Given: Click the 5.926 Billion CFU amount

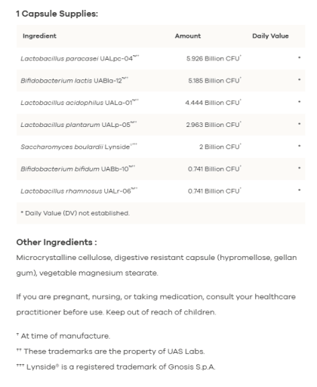Looking at the screenshot, I should [x=214, y=58].
